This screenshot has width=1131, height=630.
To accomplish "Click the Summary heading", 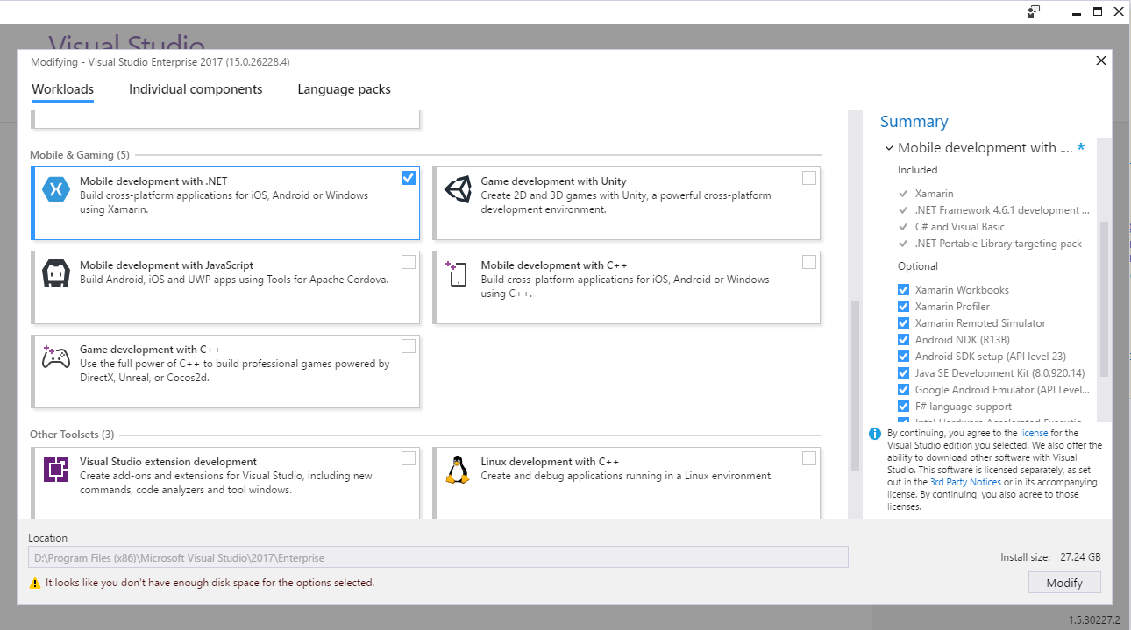I will point(914,122).
